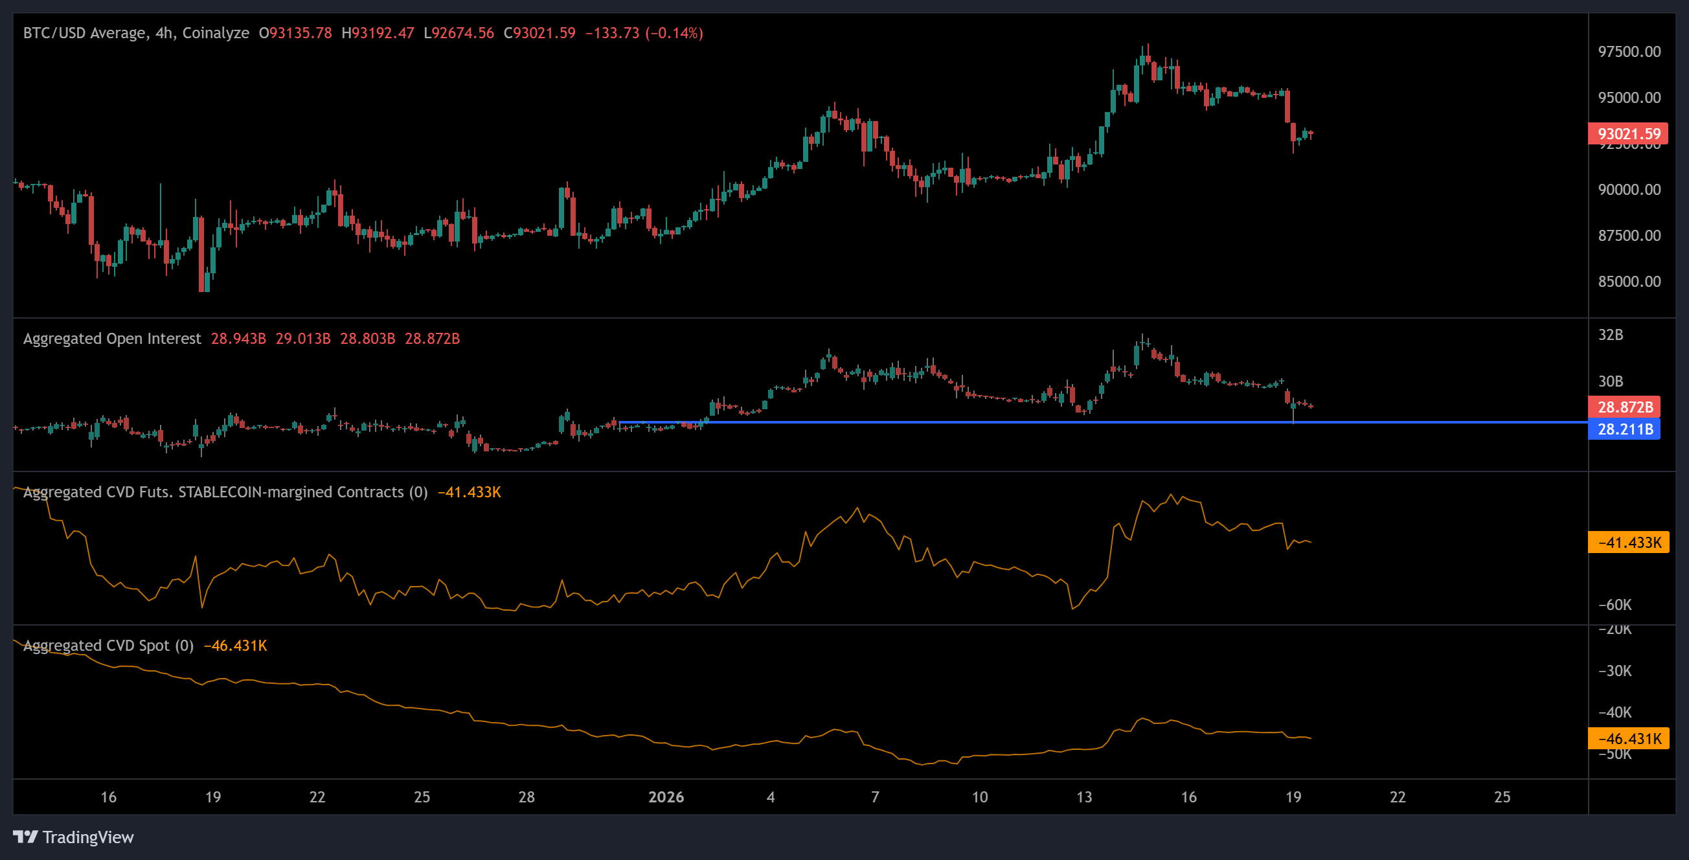Click the blue 28.211B level label
The image size is (1689, 860).
coord(1624,429)
